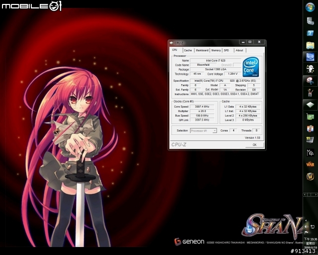
Task: Click the CPU-Z title bar icon
Action: point(171,43)
